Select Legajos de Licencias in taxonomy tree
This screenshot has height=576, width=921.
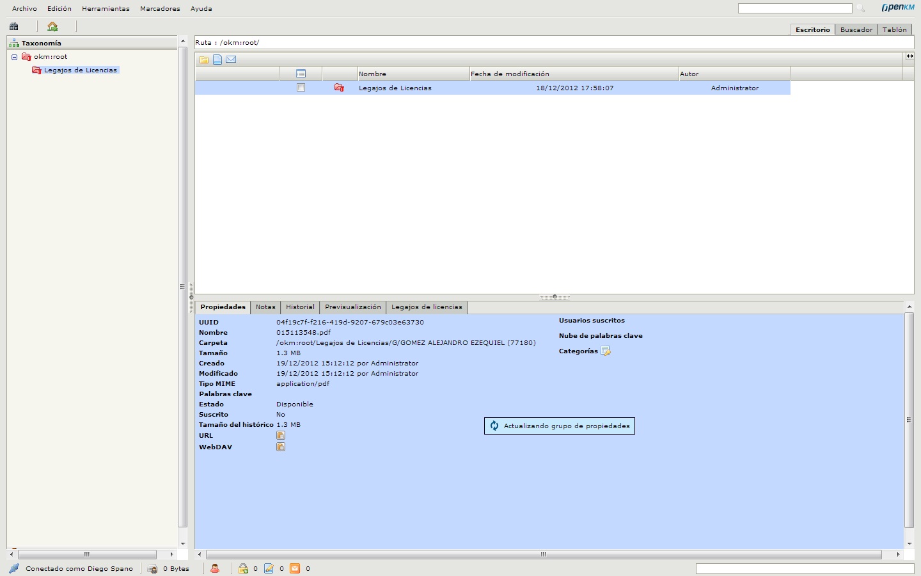tap(80, 70)
